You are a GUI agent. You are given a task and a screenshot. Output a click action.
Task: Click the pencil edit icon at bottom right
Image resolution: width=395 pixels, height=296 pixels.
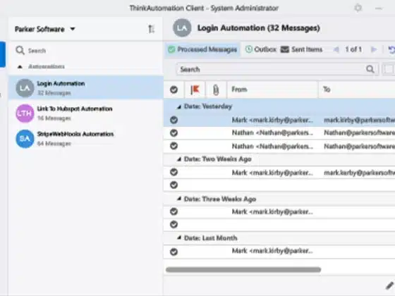pyautogui.click(x=389, y=285)
